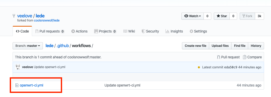271x97 pixels.
Task: Expand the Watch dropdown
Action: [192, 16]
